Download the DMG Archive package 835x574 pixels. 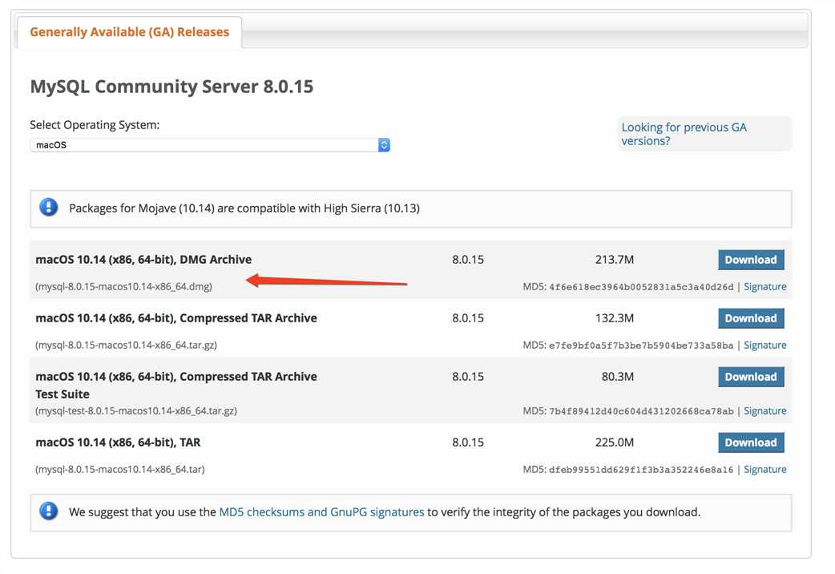tap(751, 260)
